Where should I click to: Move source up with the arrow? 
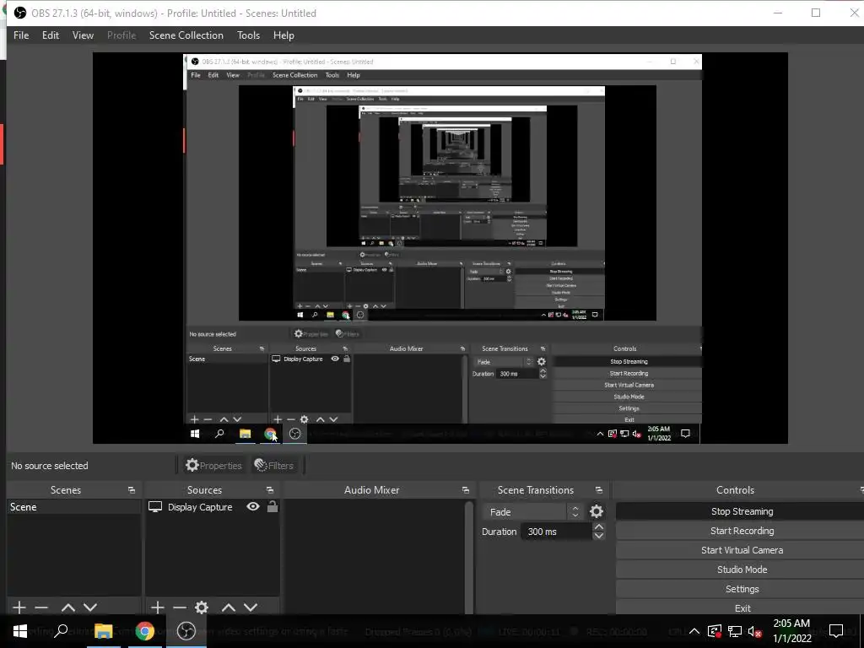[229, 607]
